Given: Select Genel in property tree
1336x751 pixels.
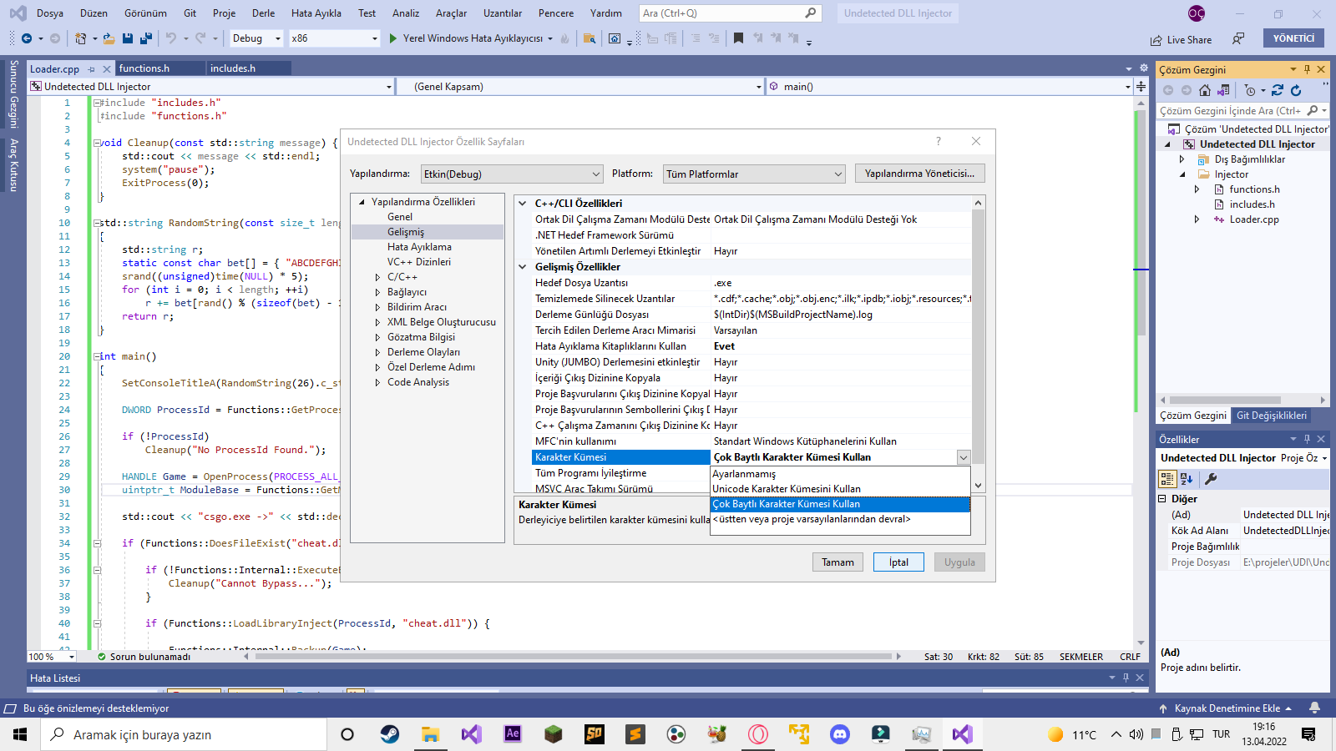Looking at the screenshot, I should [x=400, y=217].
